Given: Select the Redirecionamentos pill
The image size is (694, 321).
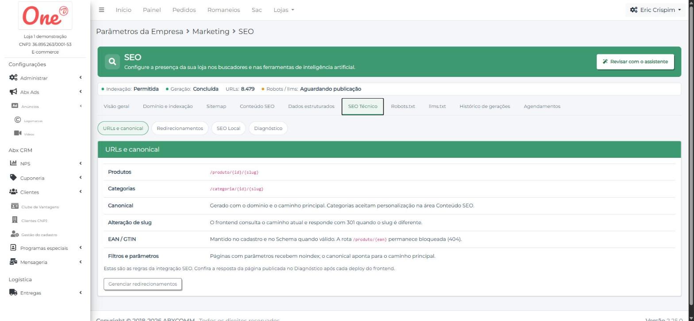Looking at the screenshot, I should pyautogui.click(x=180, y=128).
